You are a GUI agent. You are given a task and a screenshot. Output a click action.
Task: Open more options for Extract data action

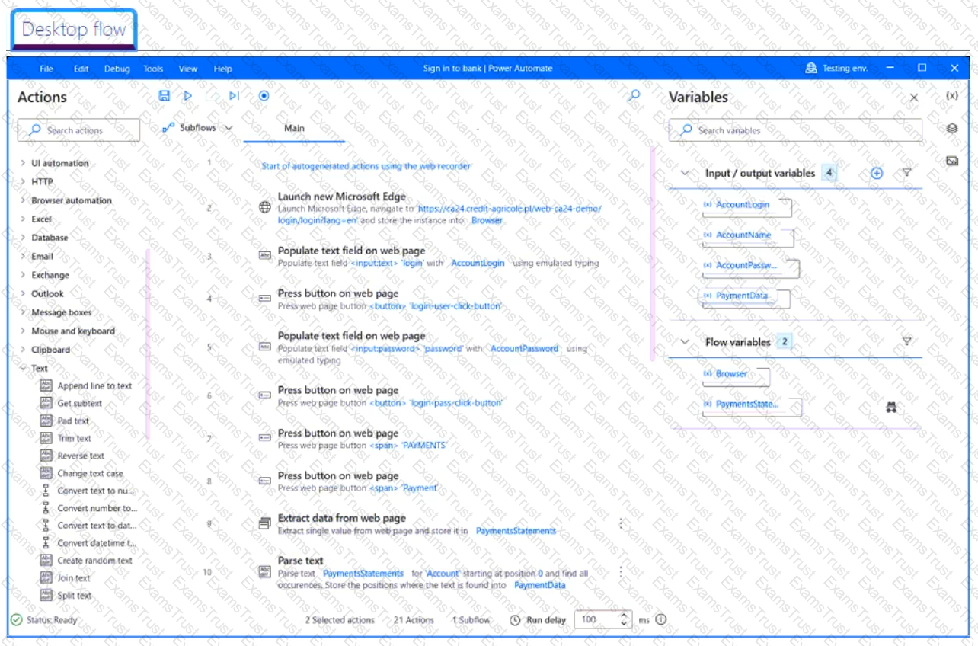pyautogui.click(x=621, y=523)
